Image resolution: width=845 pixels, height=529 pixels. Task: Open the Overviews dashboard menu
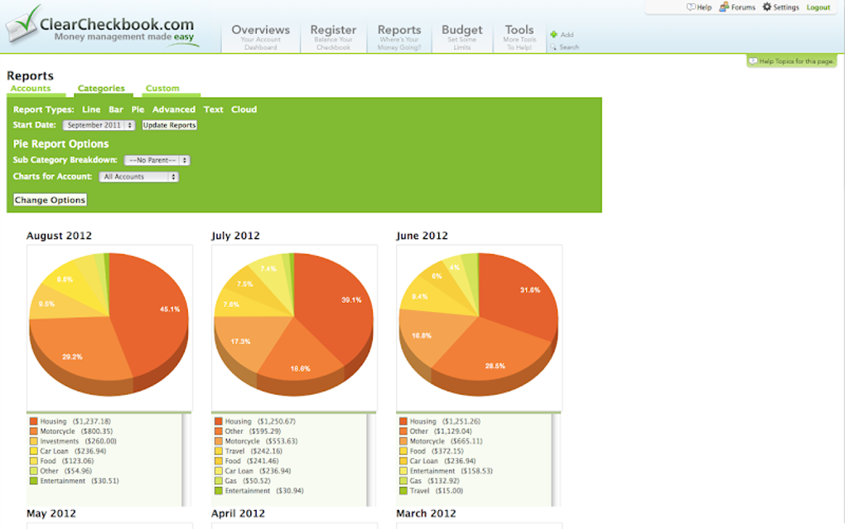[260, 36]
